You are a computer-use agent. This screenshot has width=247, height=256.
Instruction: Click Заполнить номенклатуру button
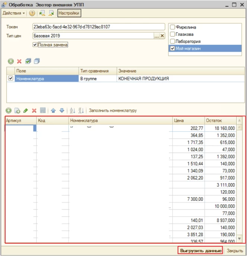click(x=113, y=111)
